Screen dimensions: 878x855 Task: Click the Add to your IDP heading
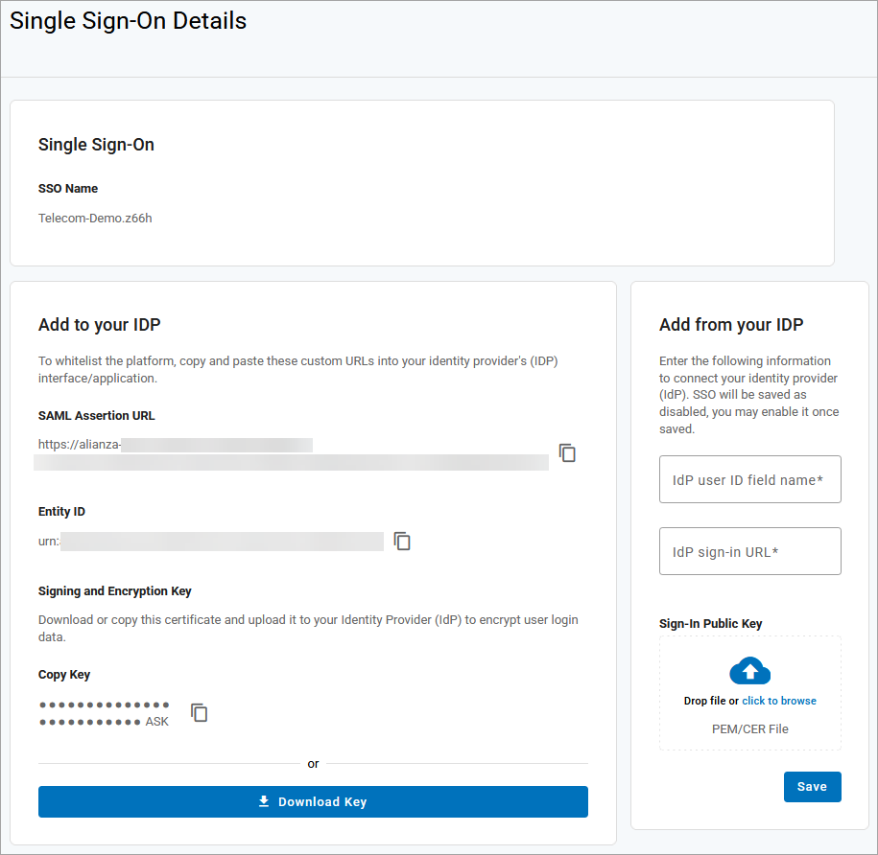pyautogui.click(x=99, y=325)
